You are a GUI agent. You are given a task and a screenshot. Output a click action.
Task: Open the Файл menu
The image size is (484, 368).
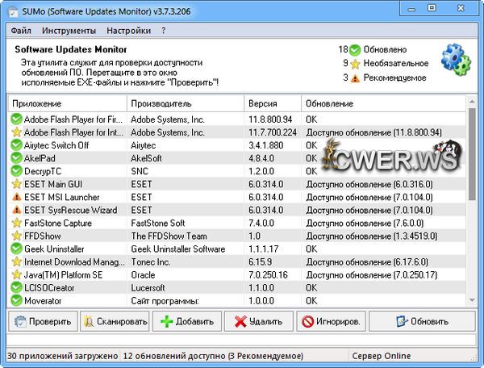pyautogui.click(x=22, y=31)
